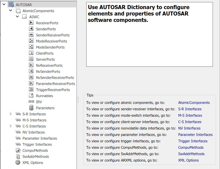Image resolution: width=220 pixels, height=169 pixels.
Task: Collapse the AUTOSAR root node
Action: pyautogui.click(x=4, y=5)
